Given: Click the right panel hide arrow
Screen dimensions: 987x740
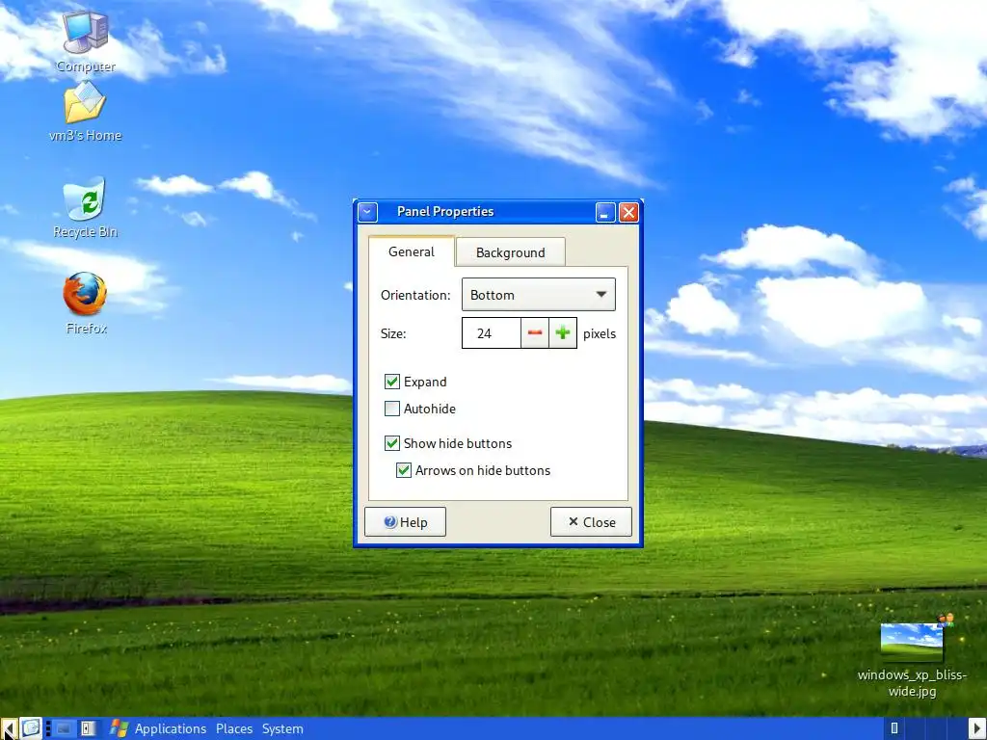Looking at the screenshot, I should [x=977, y=728].
